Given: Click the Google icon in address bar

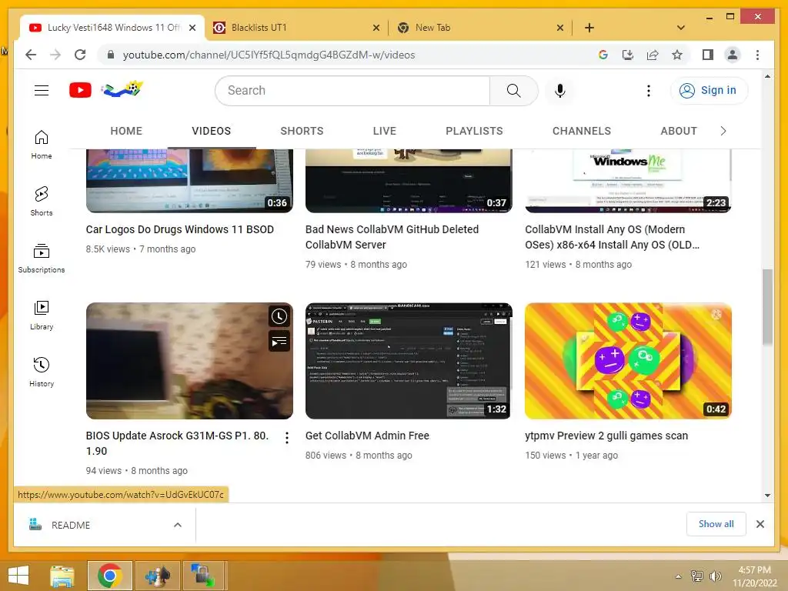Looking at the screenshot, I should click(x=603, y=55).
